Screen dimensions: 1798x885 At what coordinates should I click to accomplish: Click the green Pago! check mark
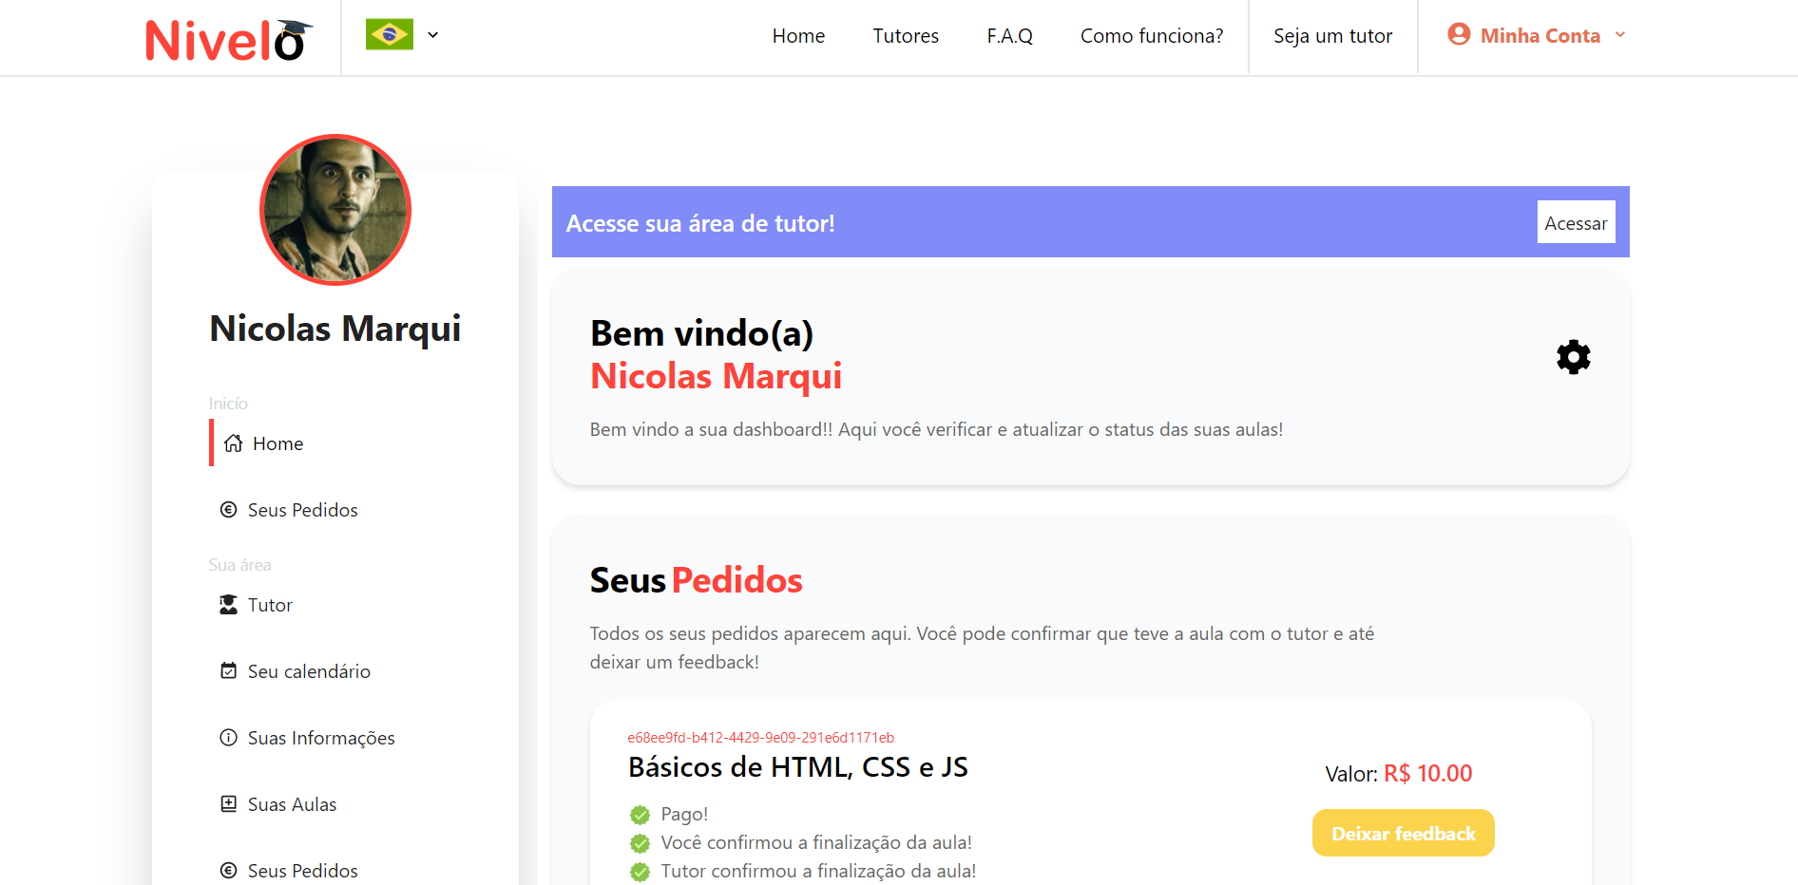click(x=640, y=815)
